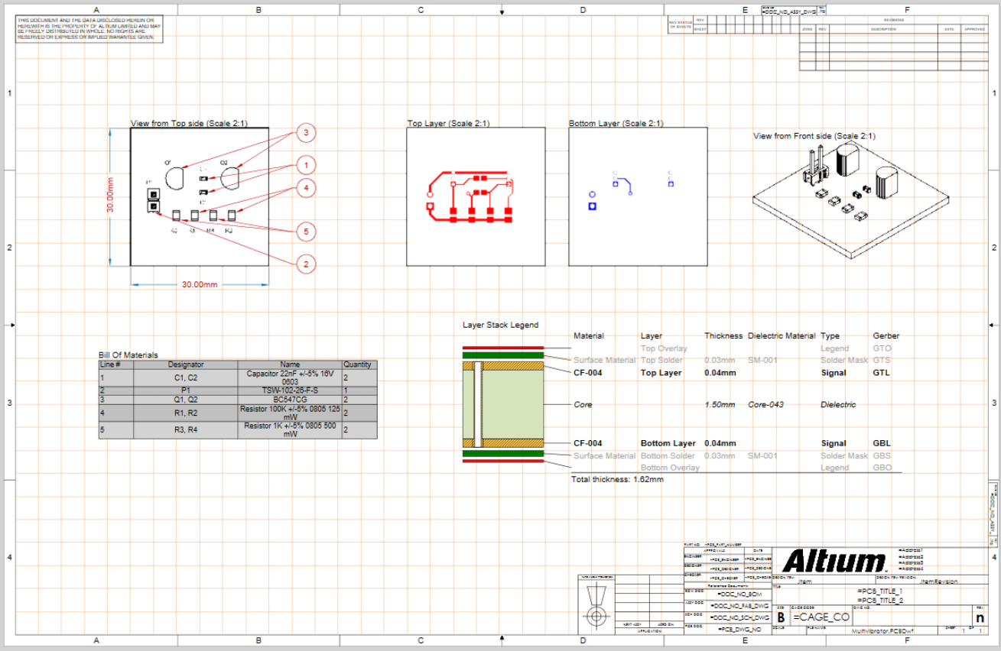The height and width of the screenshot is (651, 1001).
Task: Select the Bottom Layer board view
Action: 638,196
